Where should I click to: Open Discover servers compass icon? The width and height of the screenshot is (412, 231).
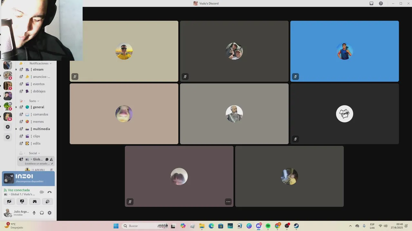8,137
